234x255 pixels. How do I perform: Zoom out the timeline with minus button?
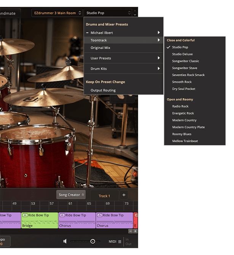click(131, 231)
